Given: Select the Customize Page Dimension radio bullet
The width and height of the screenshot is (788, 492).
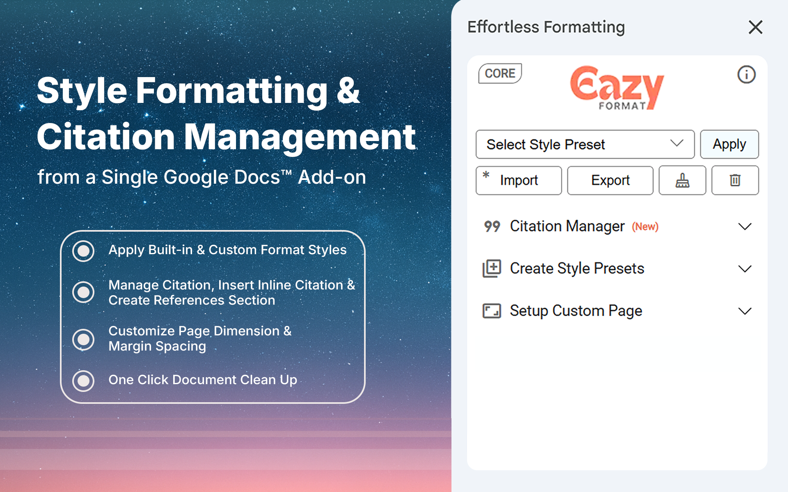Looking at the screenshot, I should click(x=83, y=339).
